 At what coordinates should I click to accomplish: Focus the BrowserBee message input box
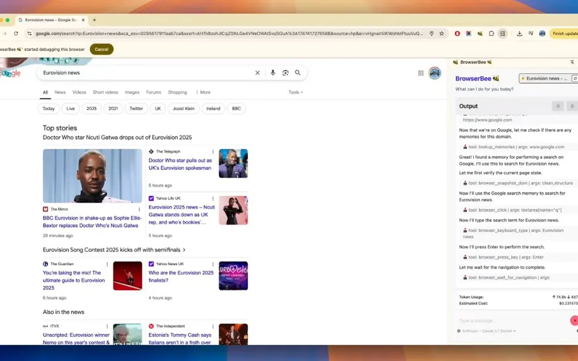pos(512,320)
